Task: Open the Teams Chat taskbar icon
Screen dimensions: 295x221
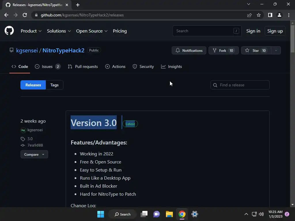Action: 156,214
